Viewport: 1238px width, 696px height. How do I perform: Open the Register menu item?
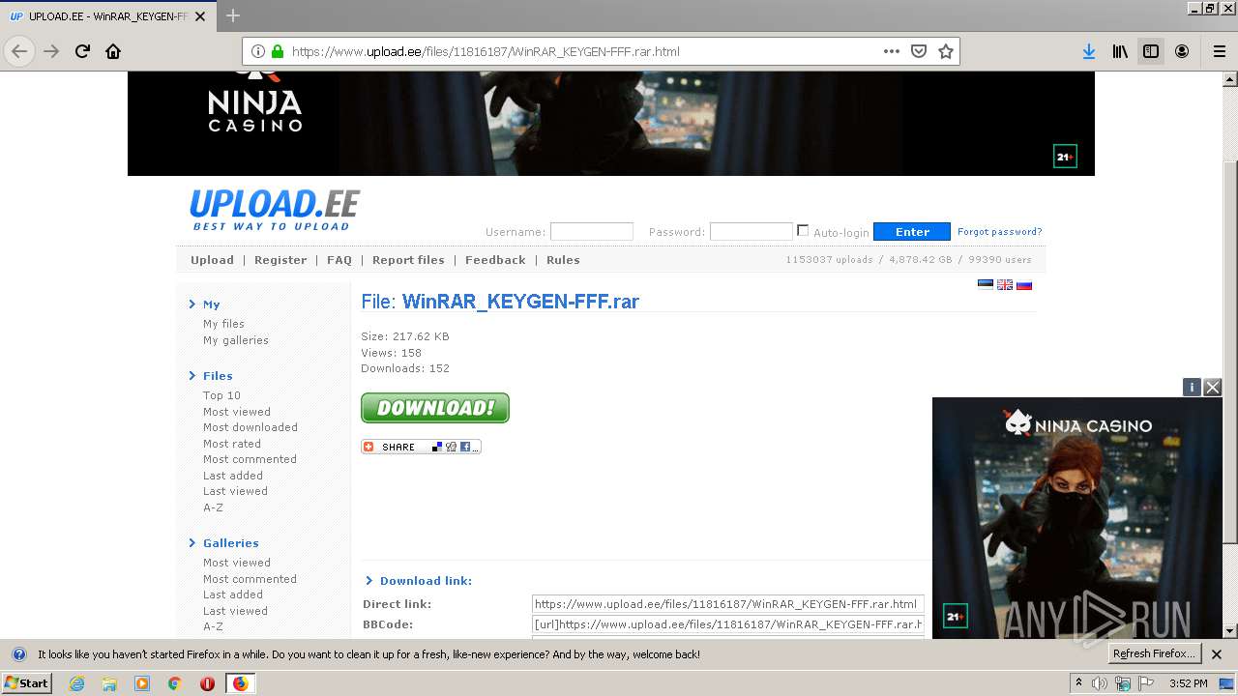tap(280, 260)
